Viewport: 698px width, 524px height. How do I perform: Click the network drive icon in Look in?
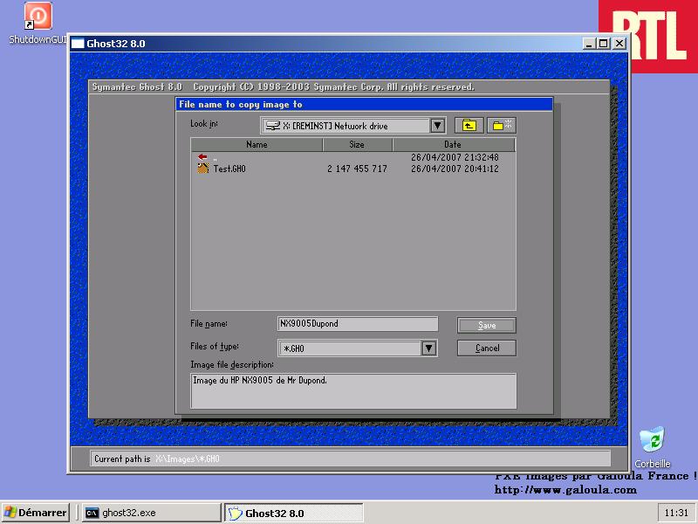click(272, 126)
